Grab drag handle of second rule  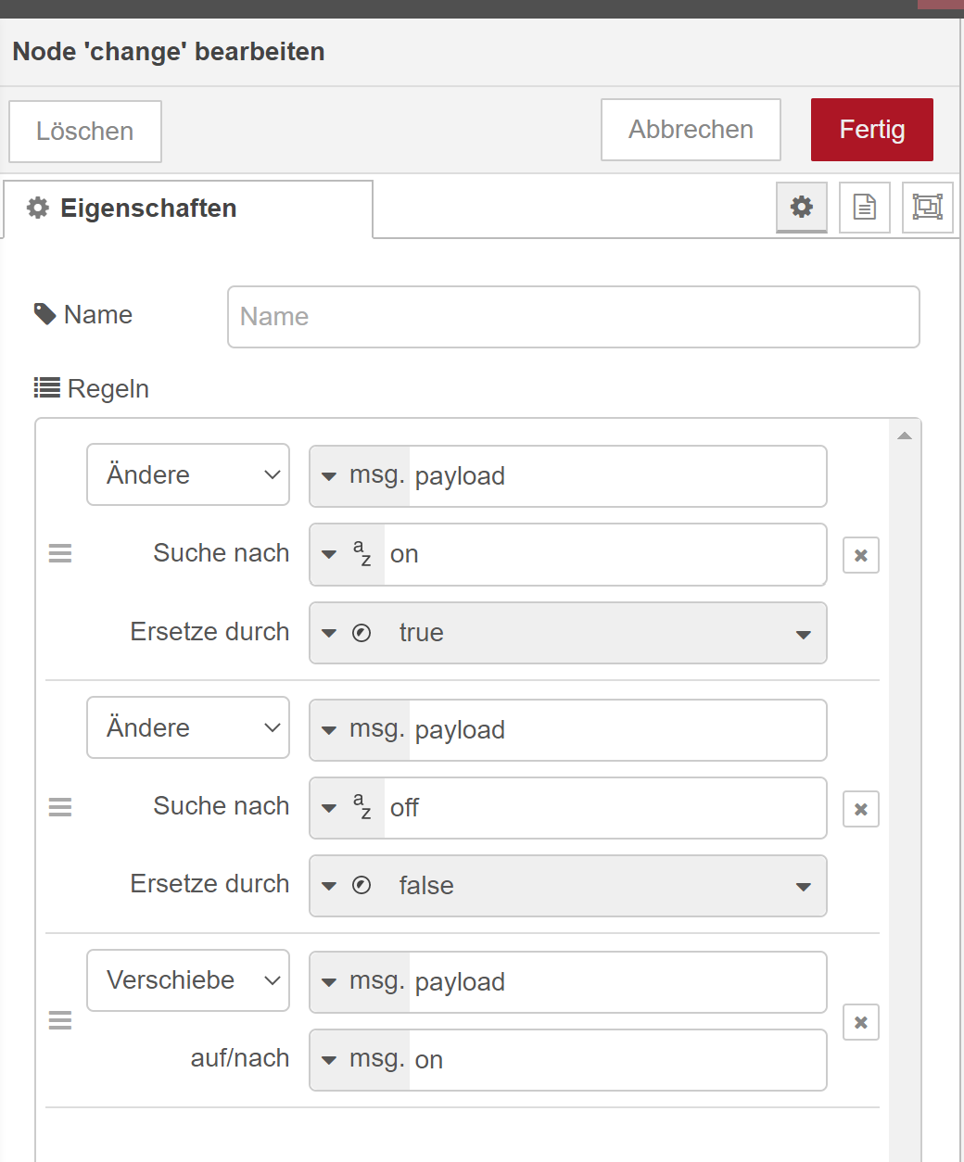60,807
